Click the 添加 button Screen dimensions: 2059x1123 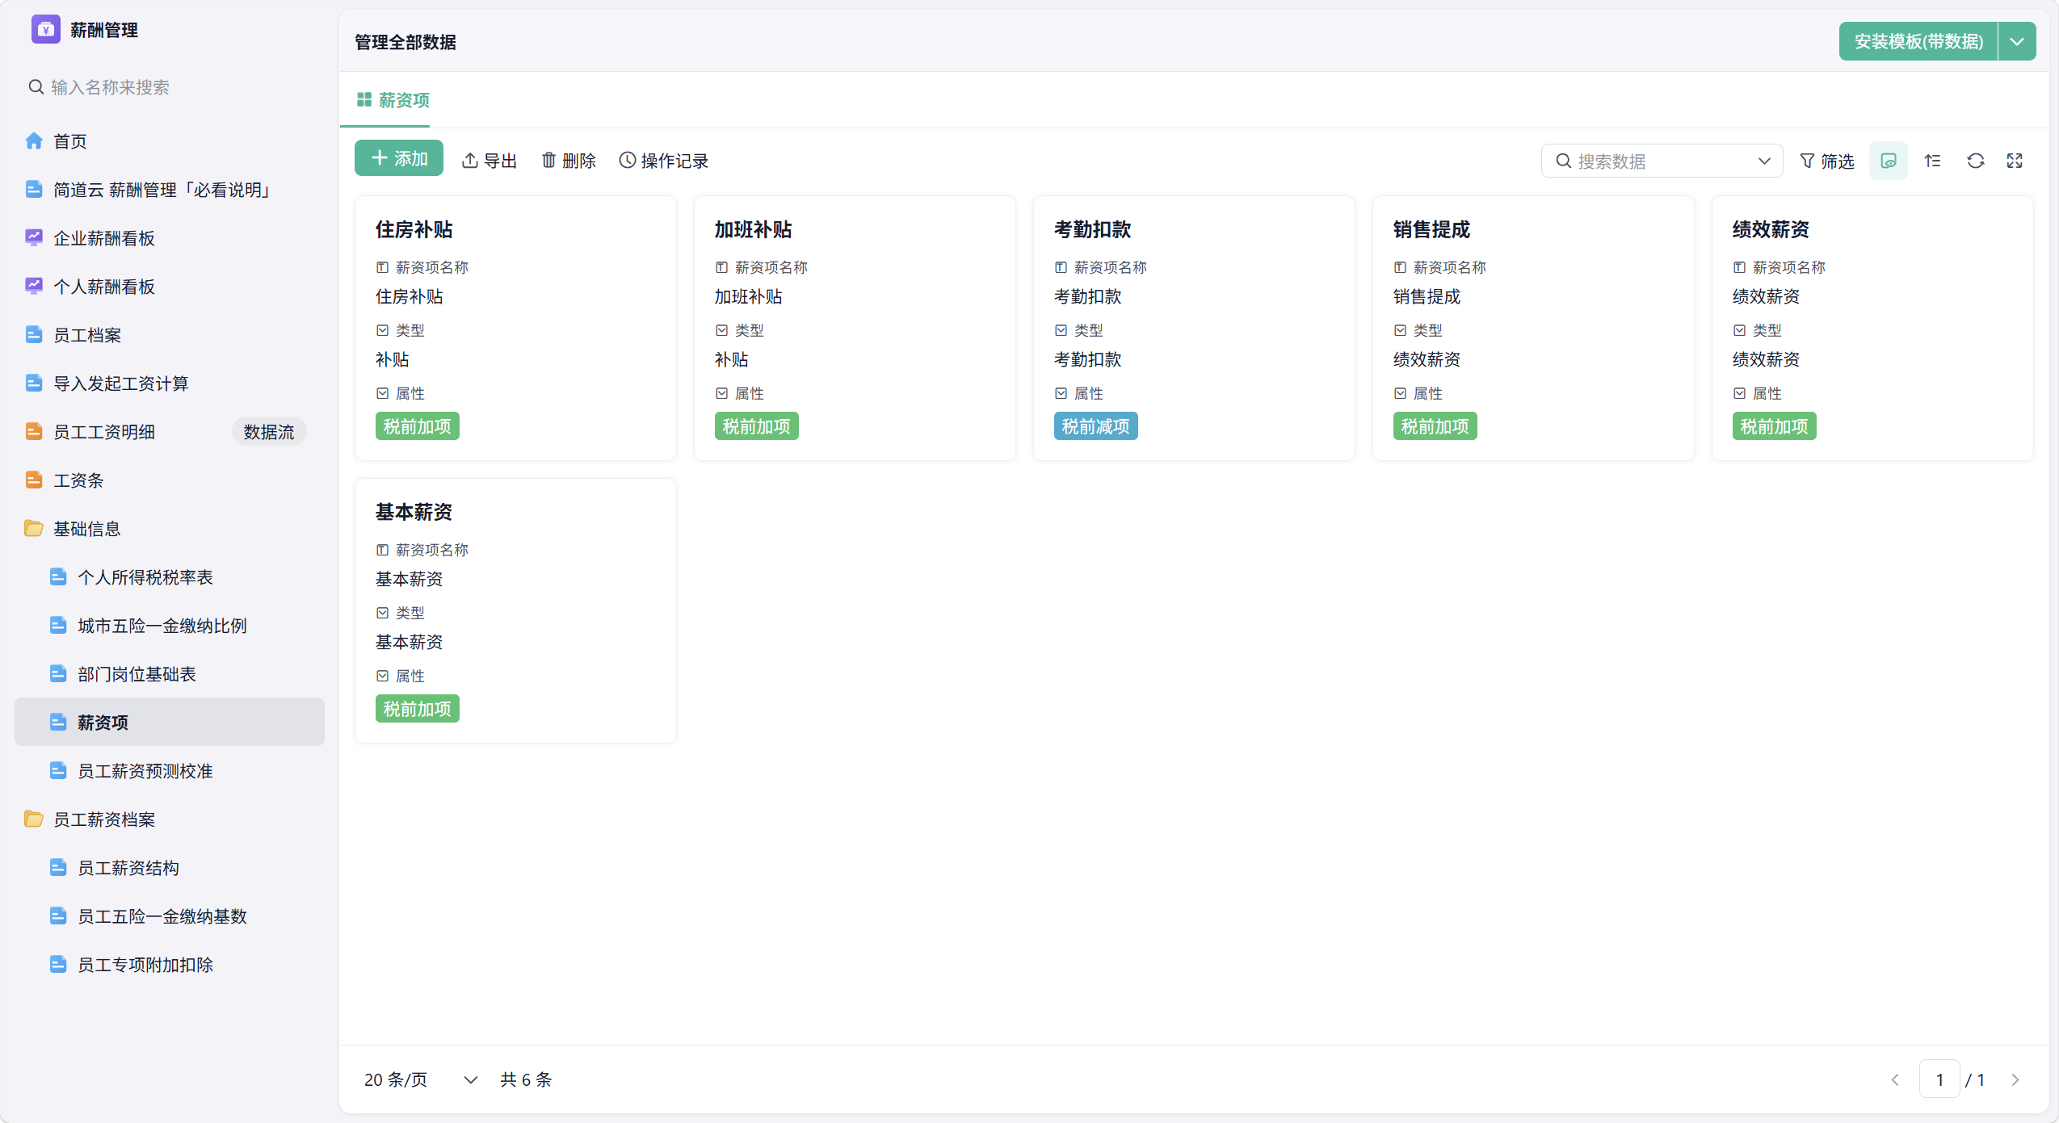tap(399, 158)
